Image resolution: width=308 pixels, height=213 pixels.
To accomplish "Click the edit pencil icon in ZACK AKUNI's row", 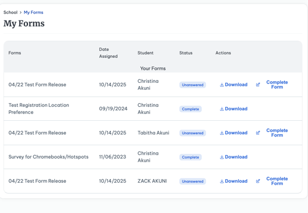I will [258, 181].
